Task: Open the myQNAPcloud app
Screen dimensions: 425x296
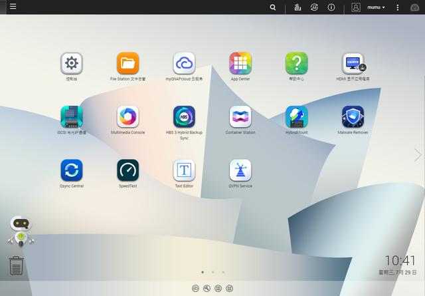Action: pyautogui.click(x=184, y=64)
